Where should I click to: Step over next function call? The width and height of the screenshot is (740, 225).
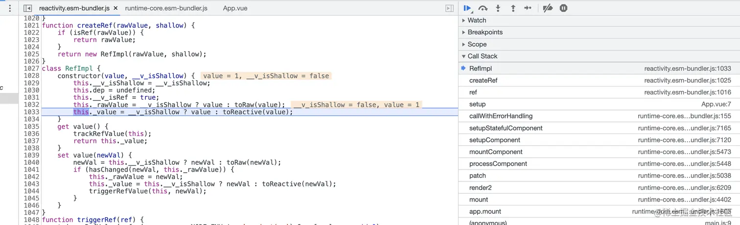click(x=483, y=8)
